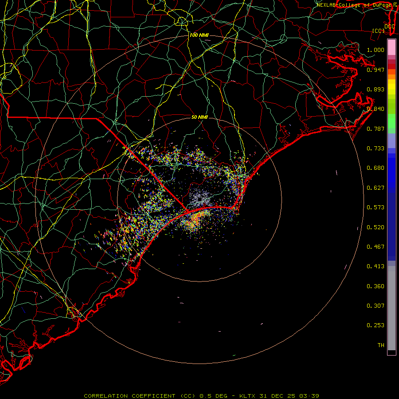Viewport: 399px width, 399px height.
Task: Select the 0.253 scale value
Action: click(376, 325)
